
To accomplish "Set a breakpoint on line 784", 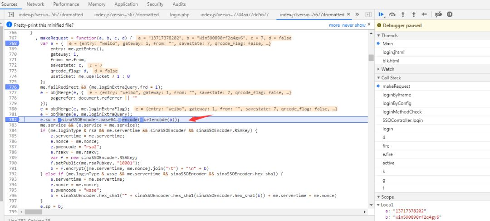I will click(13, 130).
